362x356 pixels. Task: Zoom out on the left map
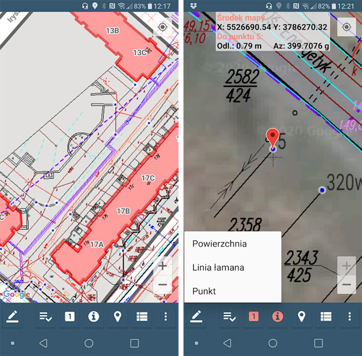click(x=162, y=284)
